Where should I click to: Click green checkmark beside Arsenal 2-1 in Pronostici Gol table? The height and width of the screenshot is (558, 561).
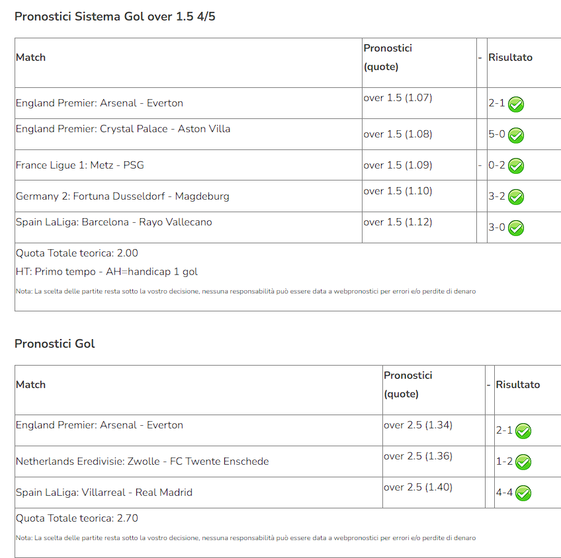(523, 431)
